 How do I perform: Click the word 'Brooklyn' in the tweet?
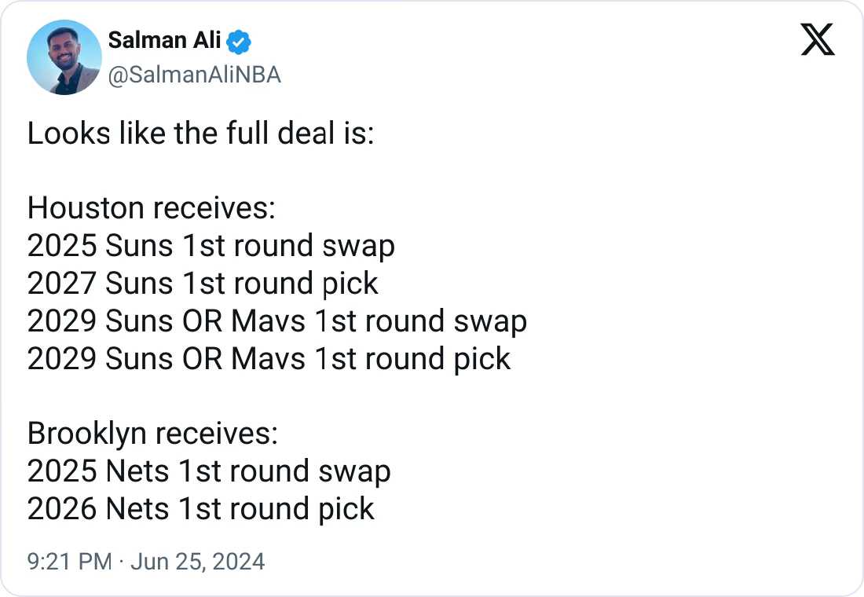[86, 434]
